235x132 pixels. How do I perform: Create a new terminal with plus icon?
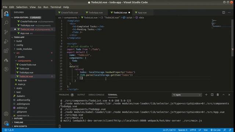tap(206, 95)
